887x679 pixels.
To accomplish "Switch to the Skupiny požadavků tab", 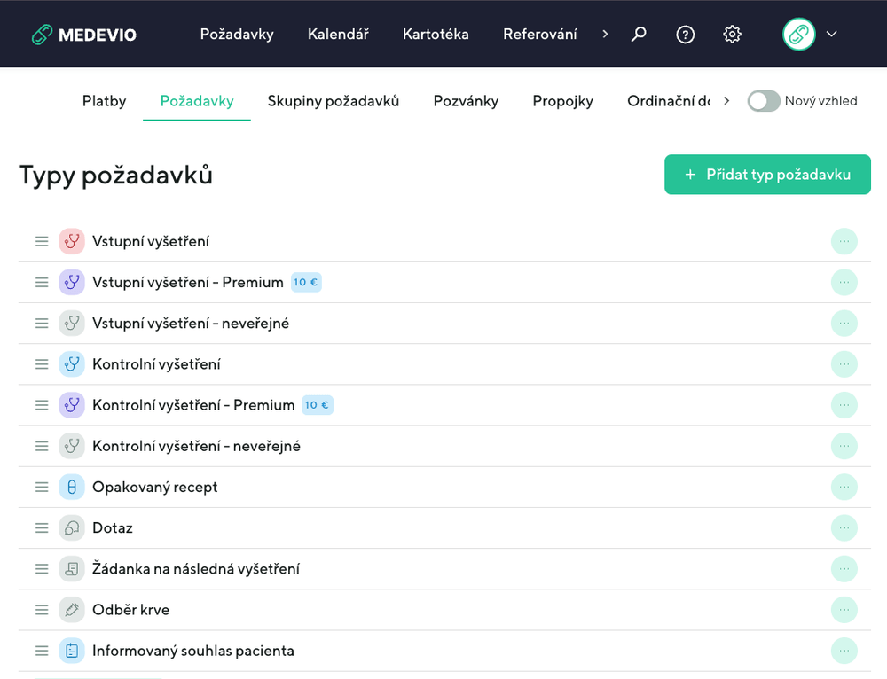I will click(x=334, y=101).
